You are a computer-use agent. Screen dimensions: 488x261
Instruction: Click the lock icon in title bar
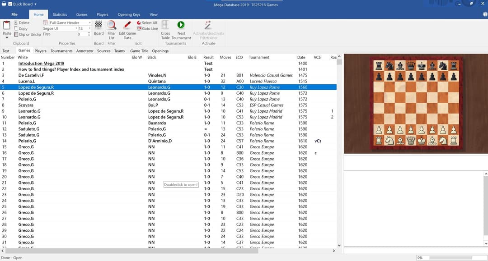(x=4, y=4)
